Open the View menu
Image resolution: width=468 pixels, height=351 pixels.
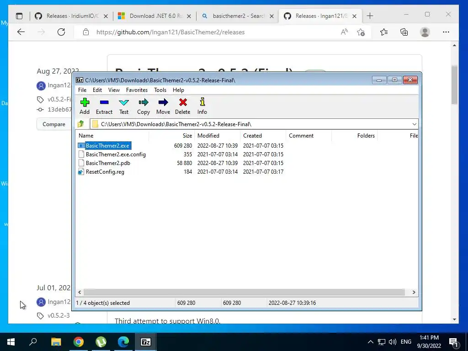coord(114,90)
